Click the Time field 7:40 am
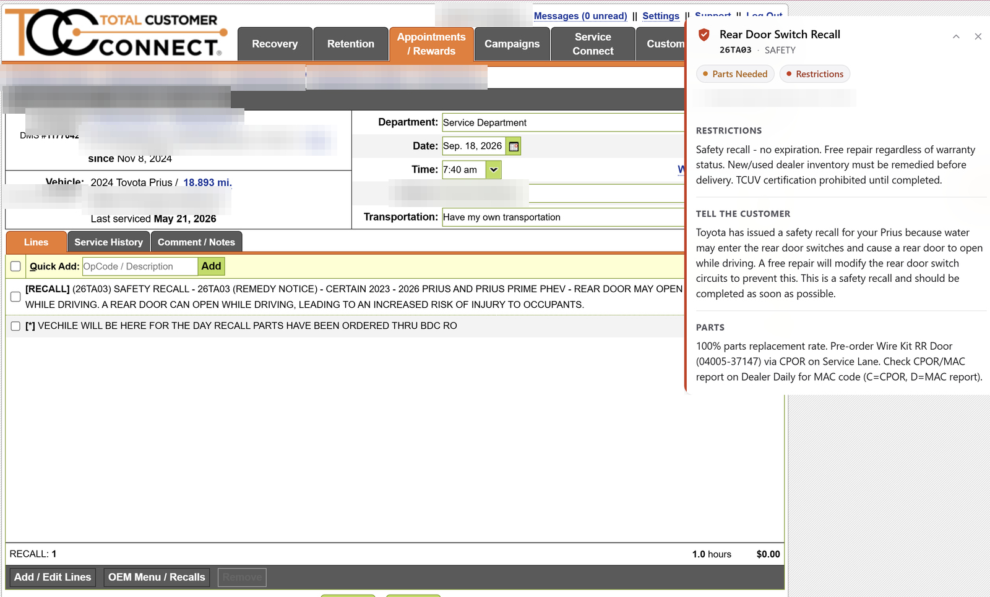990x597 pixels. pyautogui.click(x=464, y=170)
